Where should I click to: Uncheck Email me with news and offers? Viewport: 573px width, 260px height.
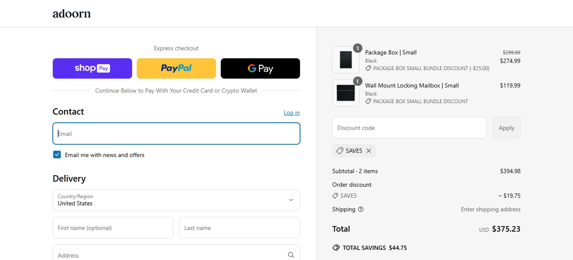tap(57, 155)
